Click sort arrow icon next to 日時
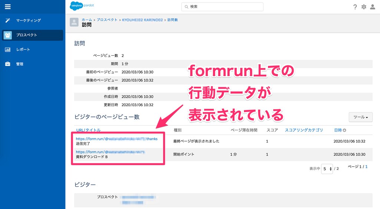 345,130
